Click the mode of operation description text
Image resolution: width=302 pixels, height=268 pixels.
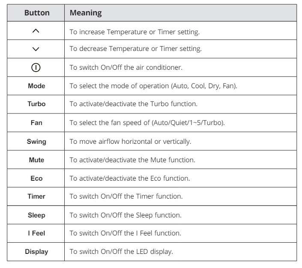[x=154, y=86]
